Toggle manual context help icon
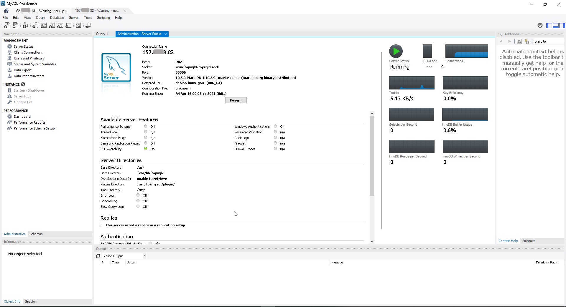566x307 pixels. click(x=519, y=42)
